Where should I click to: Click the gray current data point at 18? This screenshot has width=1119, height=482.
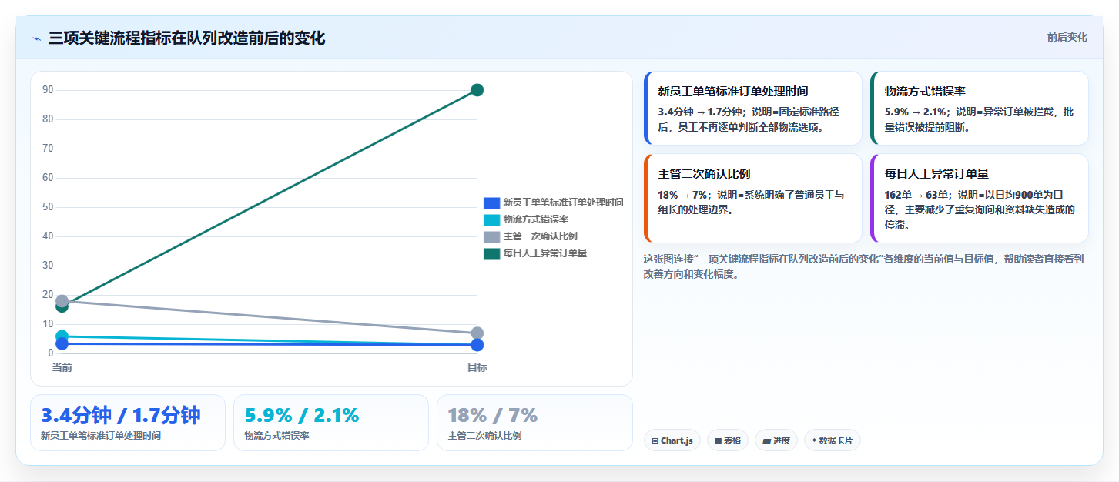pos(62,301)
